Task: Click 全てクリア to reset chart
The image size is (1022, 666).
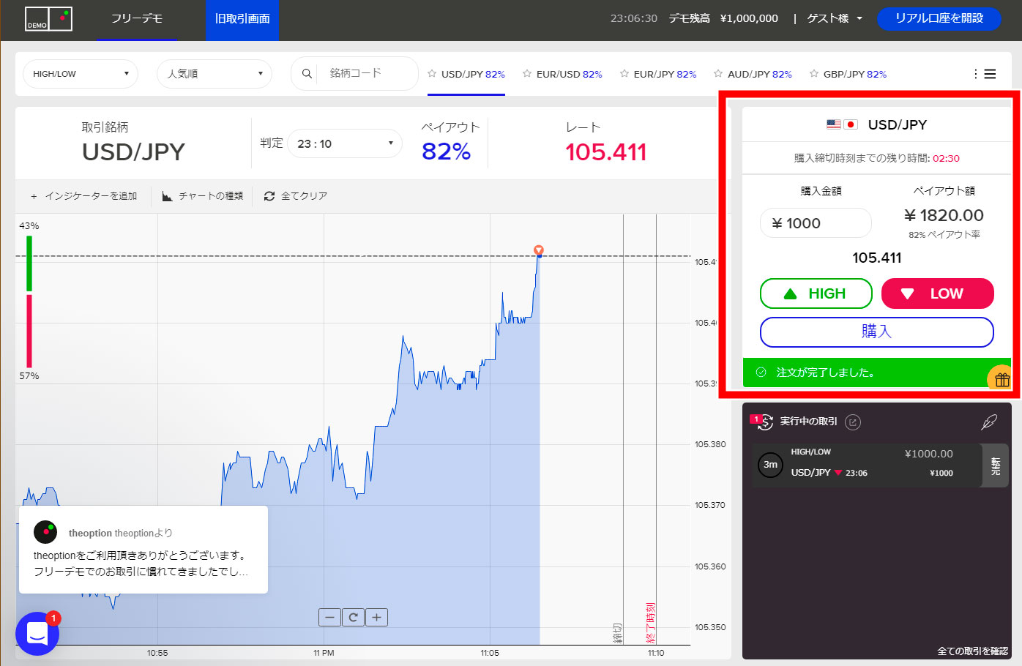Action: [x=296, y=196]
